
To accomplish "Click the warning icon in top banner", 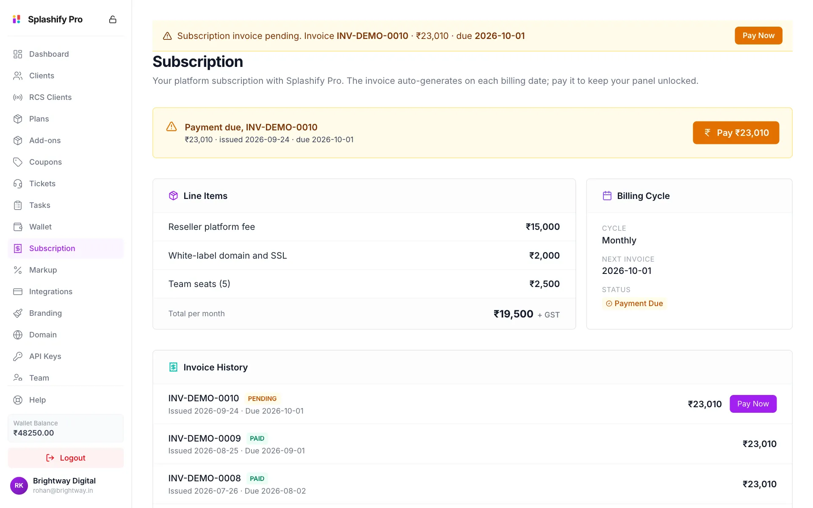I will tap(167, 36).
